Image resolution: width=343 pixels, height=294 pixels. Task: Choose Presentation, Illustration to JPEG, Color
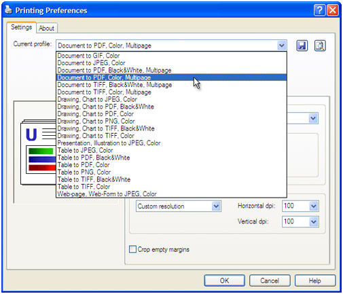tap(171, 143)
